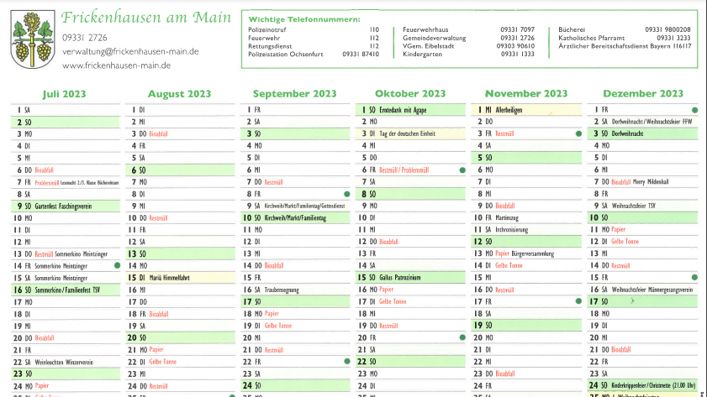The image size is (707, 397).
Task: Click the 'Gartenfest Faschingsverein' entry in Juli
Action: pos(63,206)
